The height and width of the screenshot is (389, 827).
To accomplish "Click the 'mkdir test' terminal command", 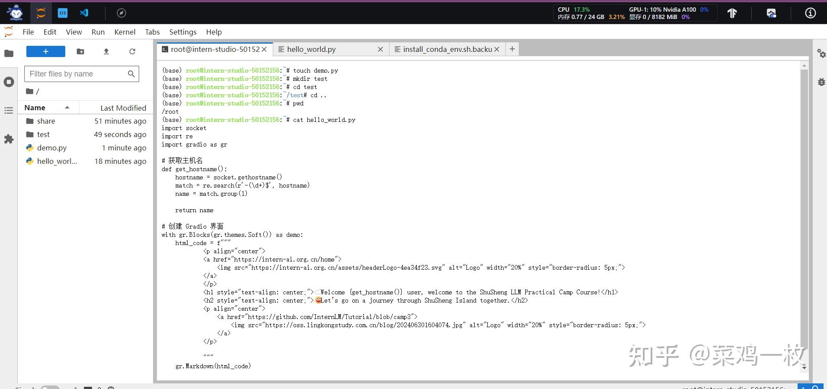I will 310,79.
